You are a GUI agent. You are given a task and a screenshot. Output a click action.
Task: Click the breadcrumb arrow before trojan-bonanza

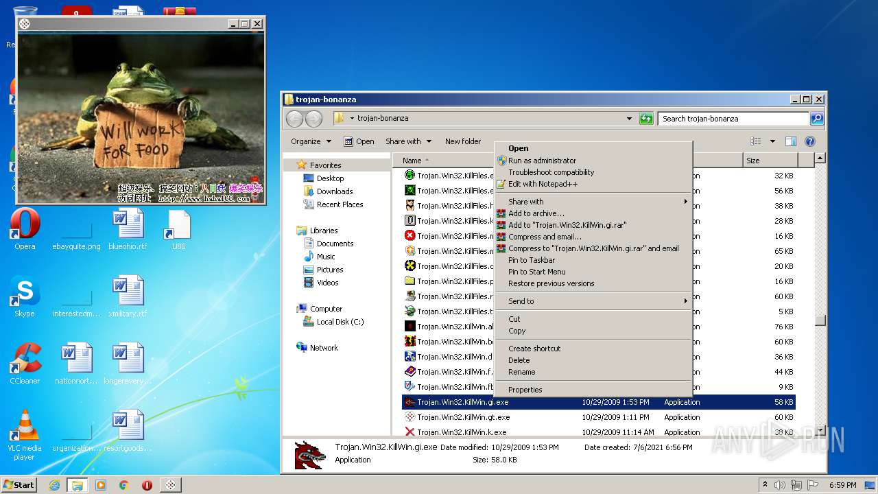tap(352, 119)
